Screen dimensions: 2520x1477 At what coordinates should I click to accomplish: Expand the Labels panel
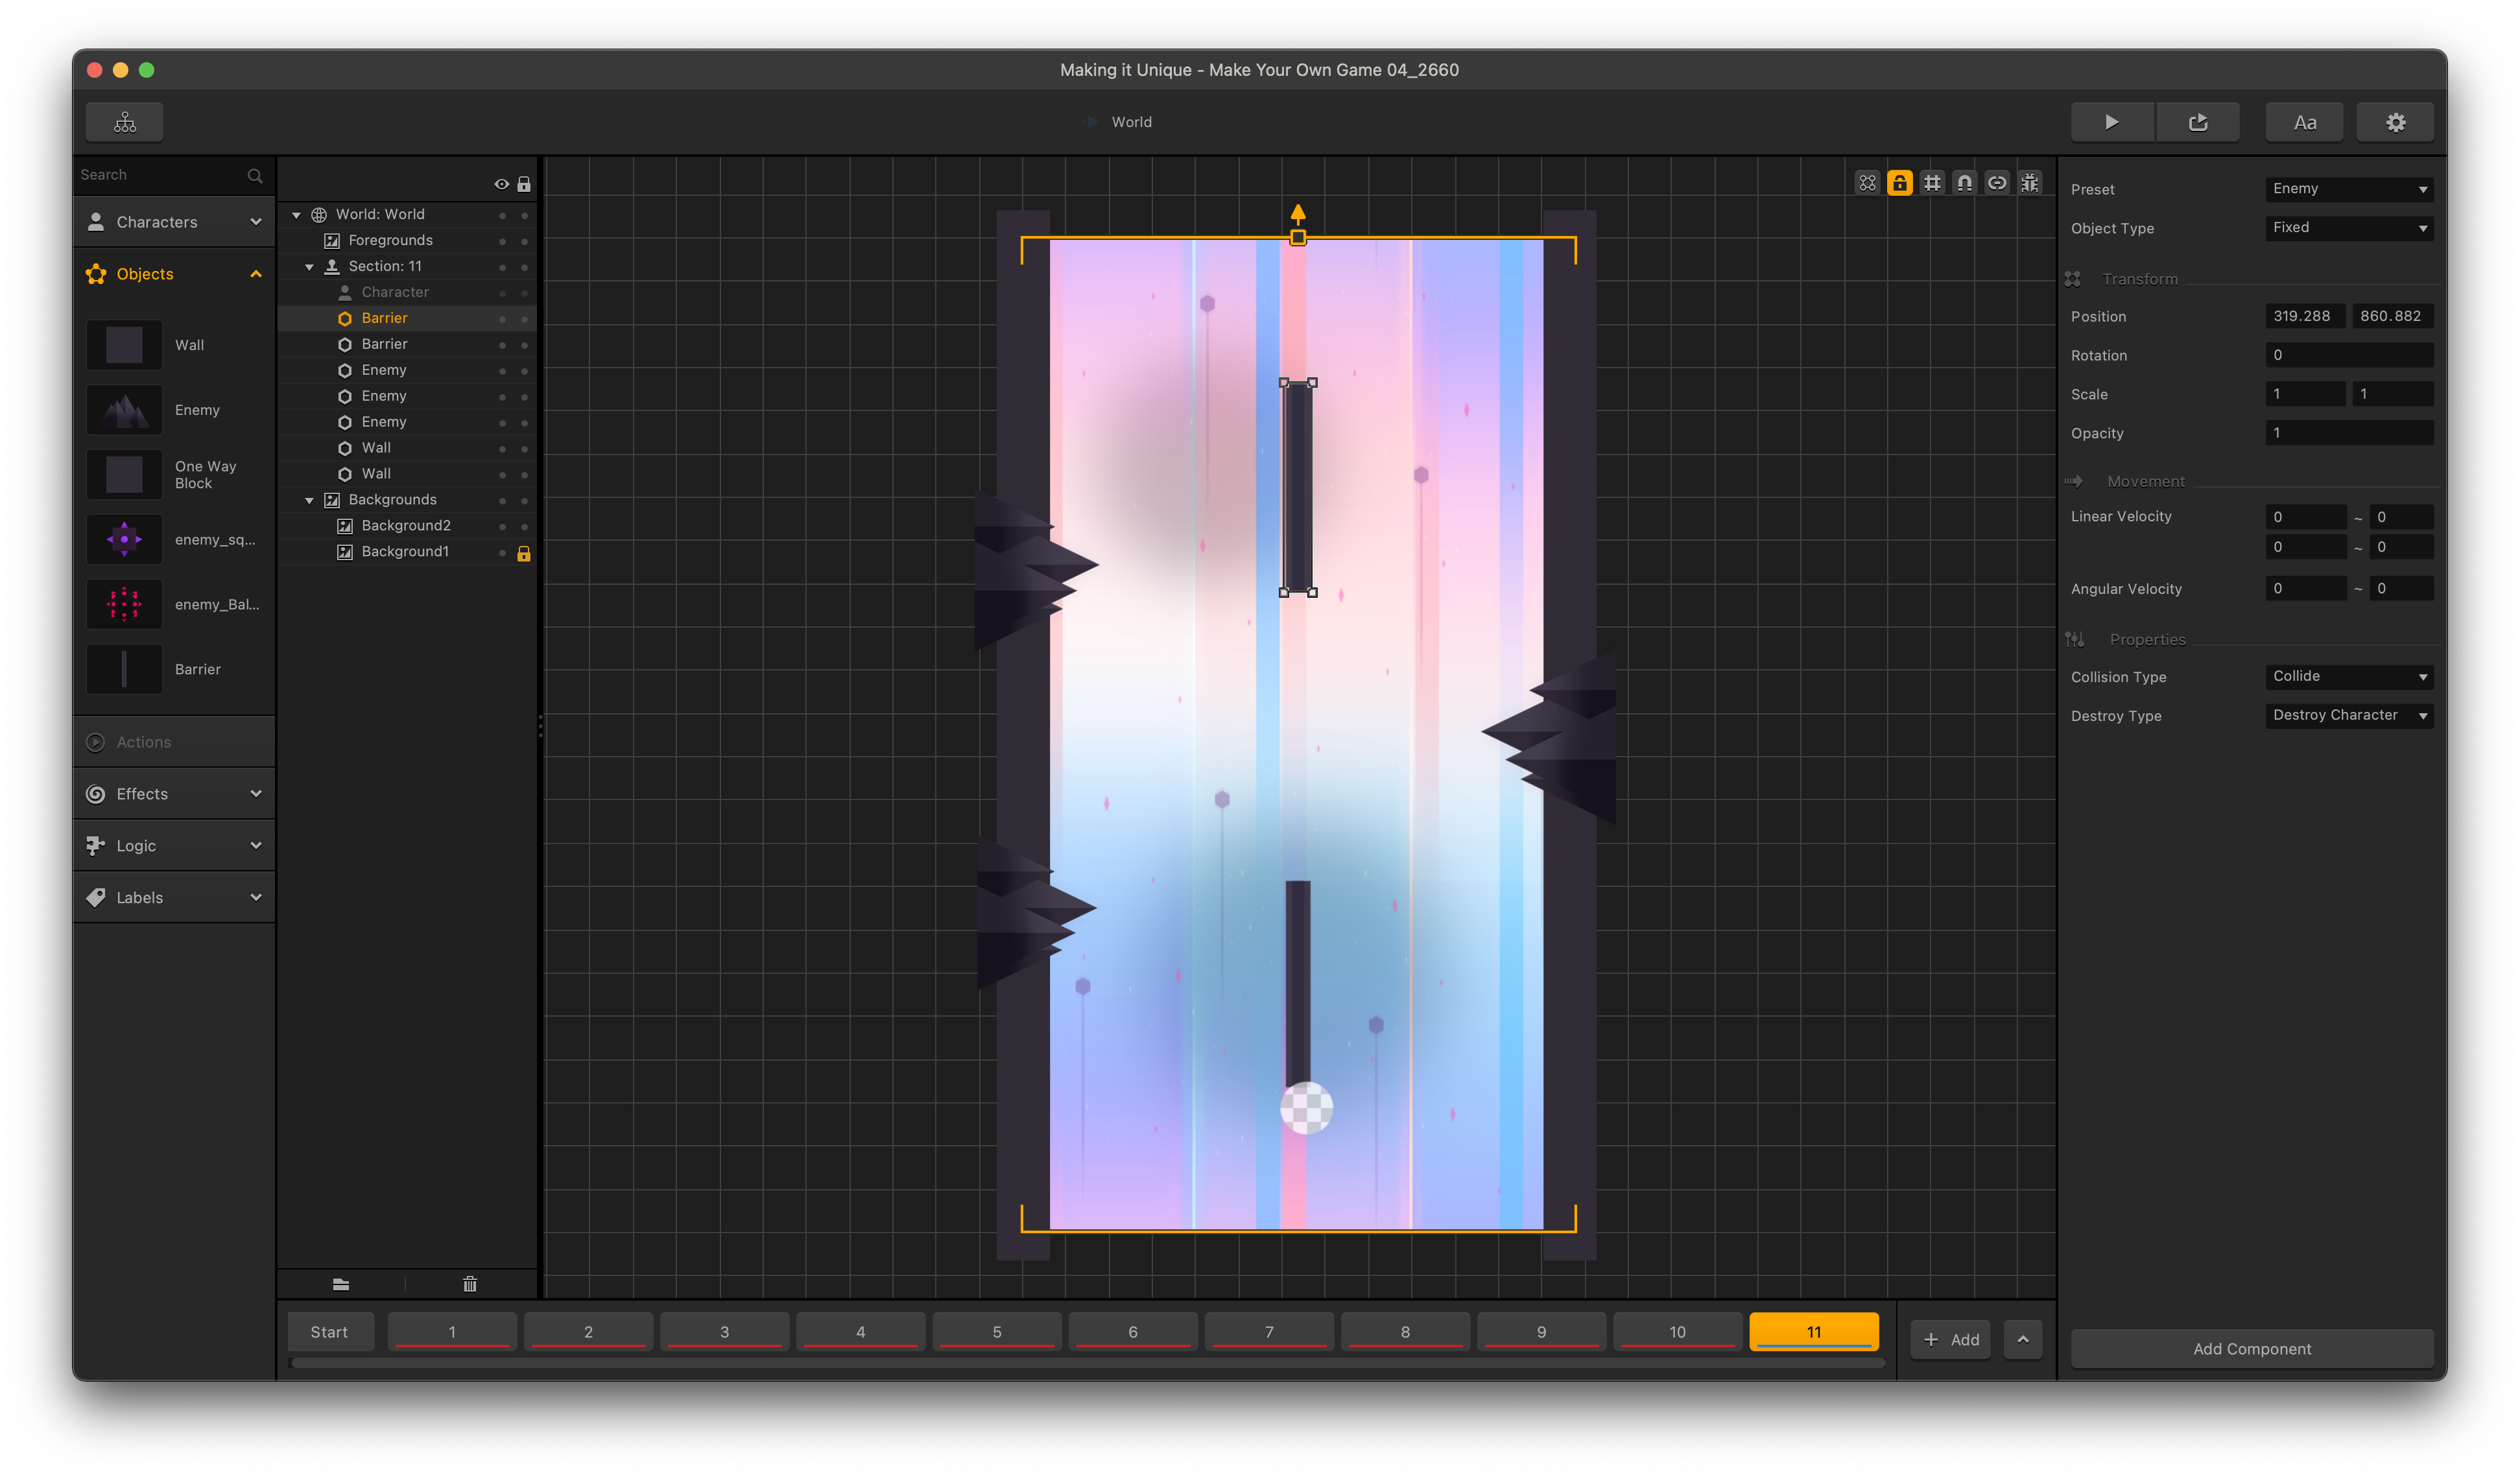pyautogui.click(x=174, y=898)
